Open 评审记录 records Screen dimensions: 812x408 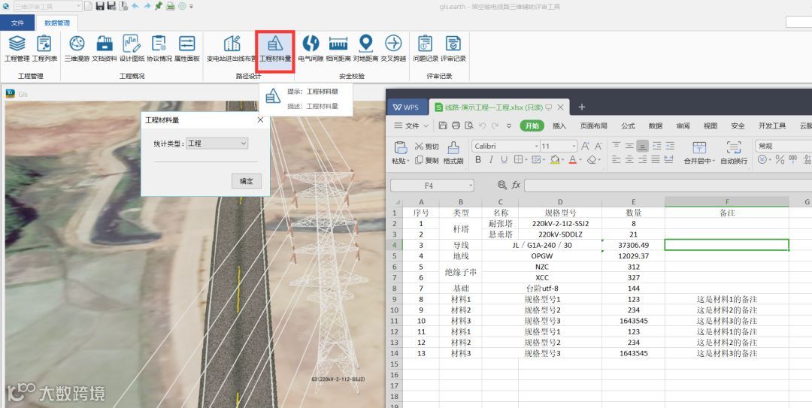click(x=453, y=49)
